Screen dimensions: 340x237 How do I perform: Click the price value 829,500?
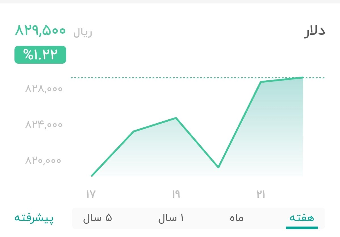coord(40,30)
